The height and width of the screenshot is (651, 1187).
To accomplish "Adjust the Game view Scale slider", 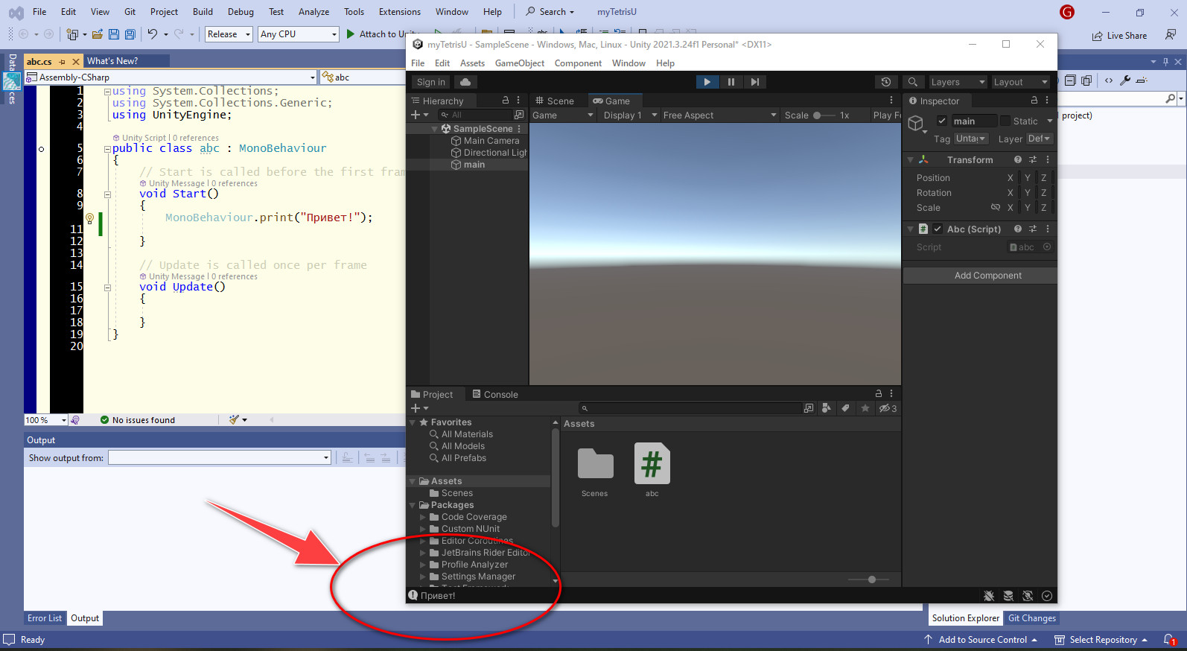I will pyautogui.click(x=824, y=115).
